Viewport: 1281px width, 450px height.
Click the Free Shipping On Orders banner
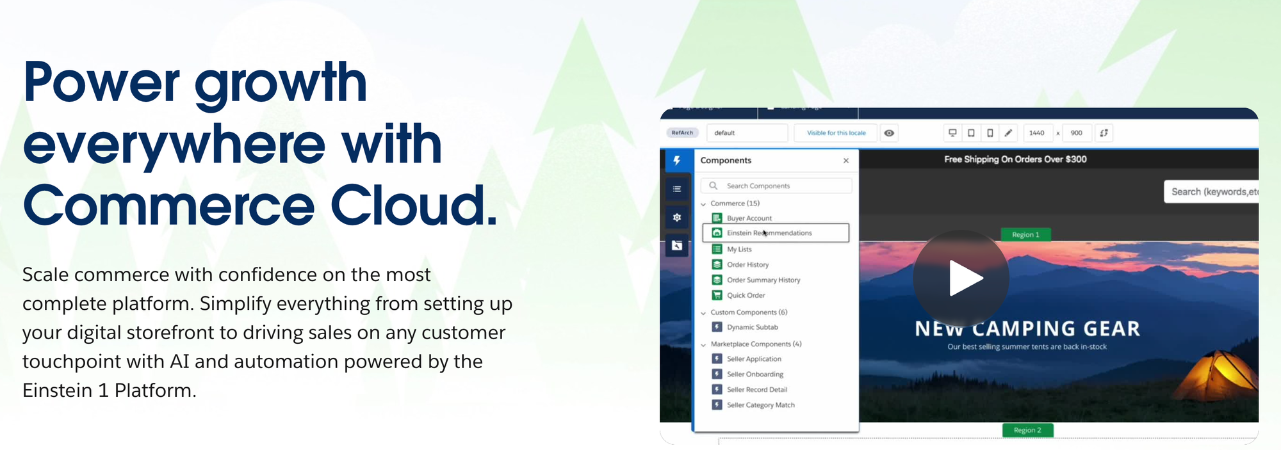(1015, 159)
